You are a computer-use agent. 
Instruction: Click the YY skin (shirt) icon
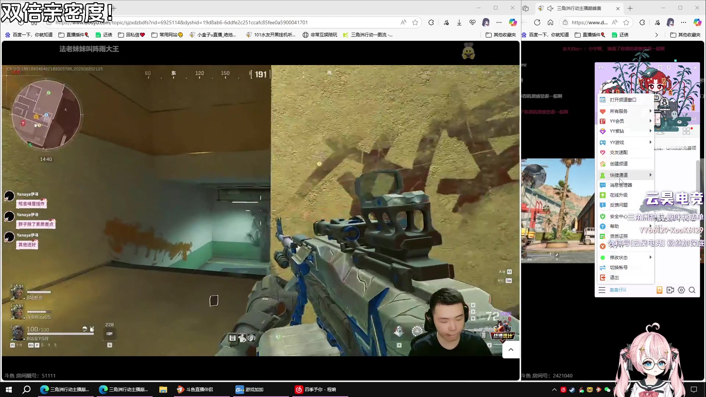click(x=669, y=68)
